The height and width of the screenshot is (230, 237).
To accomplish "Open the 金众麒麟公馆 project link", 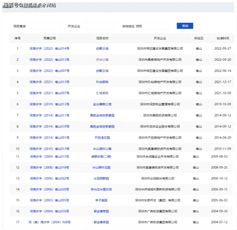I will pyautogui.click(x=102, y=104).
